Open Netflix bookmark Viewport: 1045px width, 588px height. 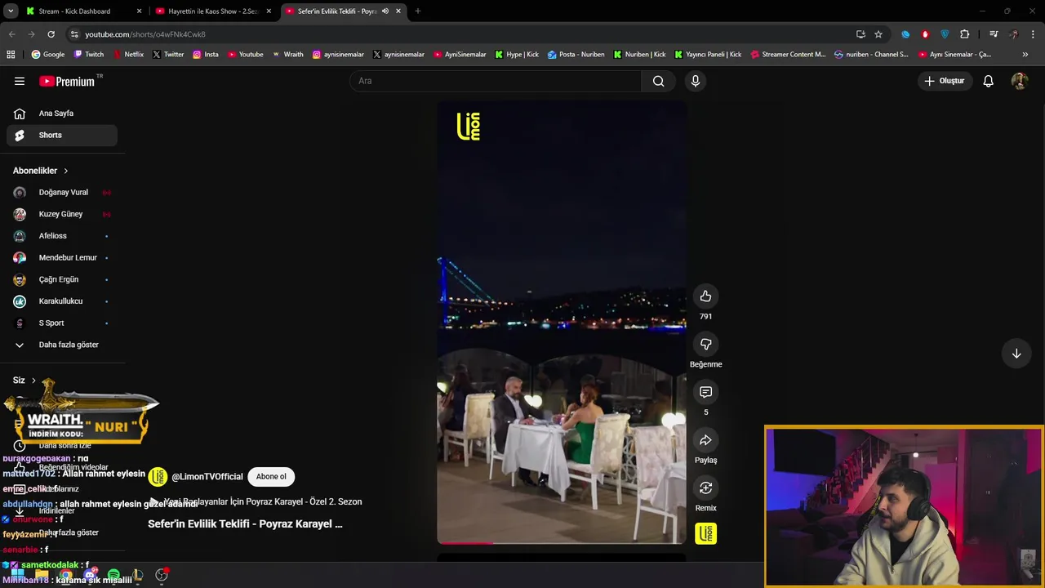point(128,55)
